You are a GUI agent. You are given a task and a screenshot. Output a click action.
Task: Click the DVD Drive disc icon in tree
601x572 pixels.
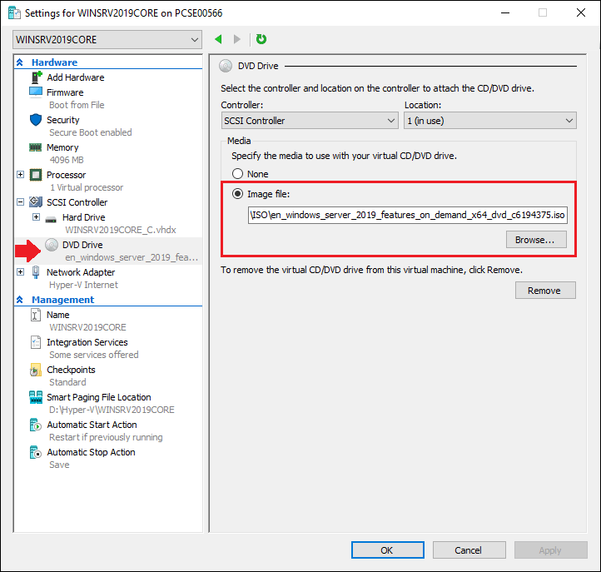(x=52, y=245)
